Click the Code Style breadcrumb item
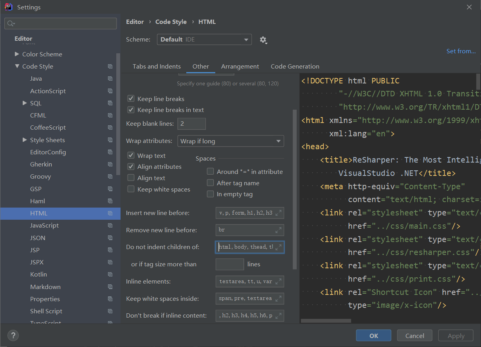Viewport: 481px width, 347px height. 171,22
